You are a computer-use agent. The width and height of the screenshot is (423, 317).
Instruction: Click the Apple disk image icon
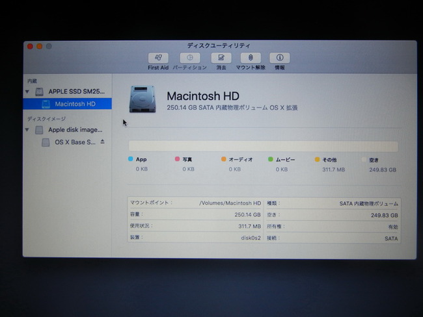coord(39,130)
